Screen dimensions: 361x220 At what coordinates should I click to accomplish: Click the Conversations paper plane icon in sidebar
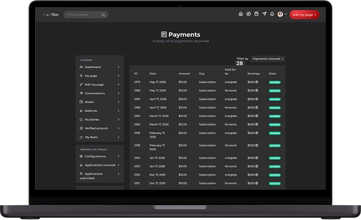(x=81, y=93)
